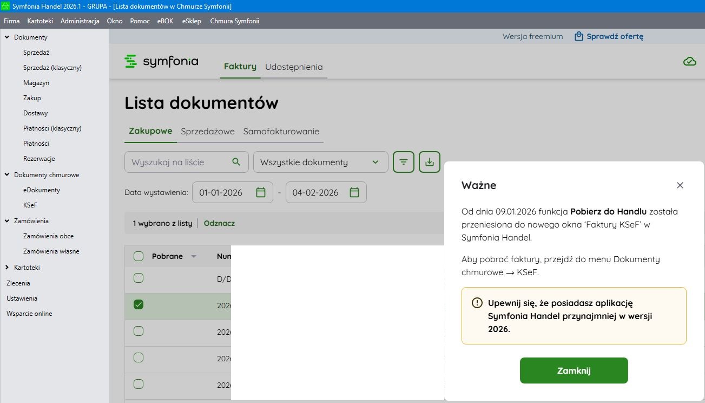Open KSeF in the sidebar
The image size is (705, 403).
30,205
